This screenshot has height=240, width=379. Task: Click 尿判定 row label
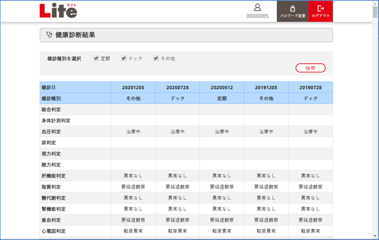pos(48,143)
